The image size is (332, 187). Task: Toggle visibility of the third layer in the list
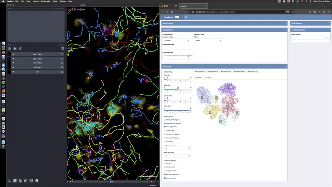pos(13,63)
